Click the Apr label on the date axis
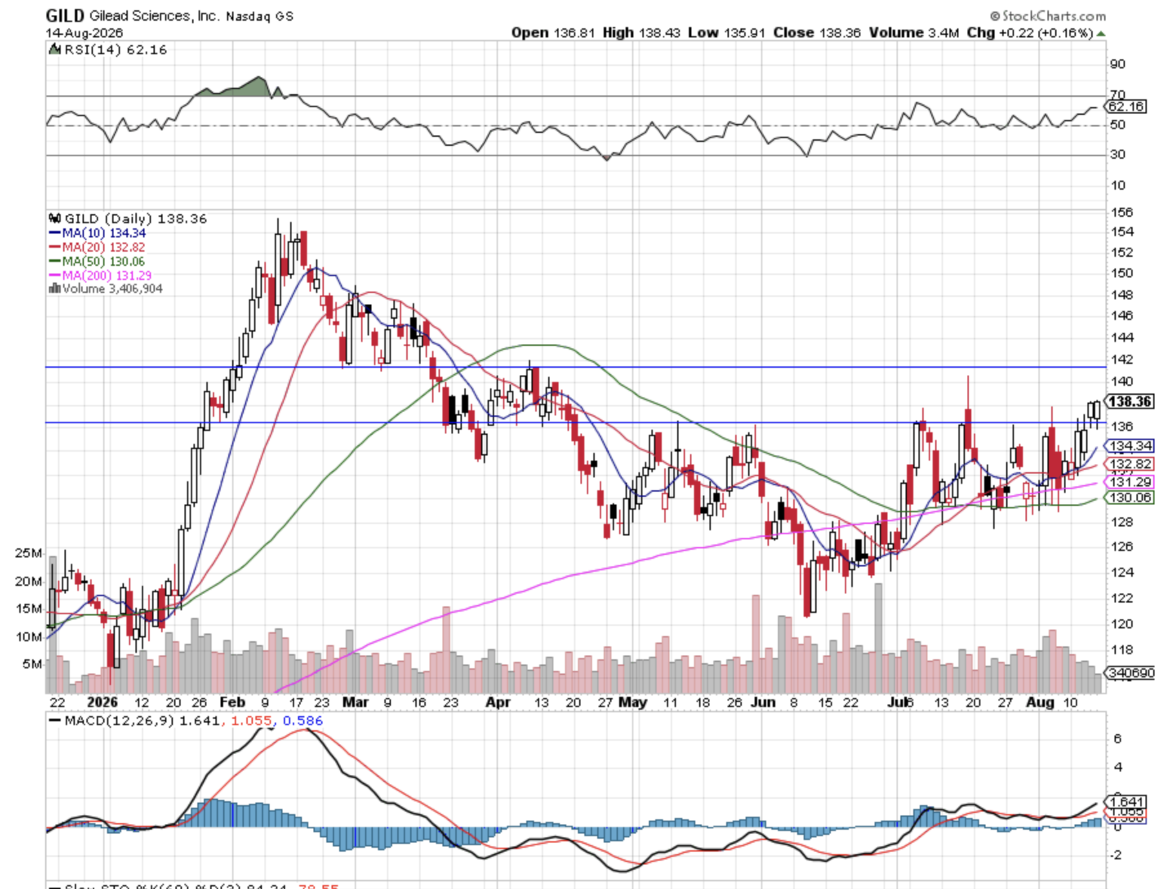Screen dimensions: 1170x889 498,702
